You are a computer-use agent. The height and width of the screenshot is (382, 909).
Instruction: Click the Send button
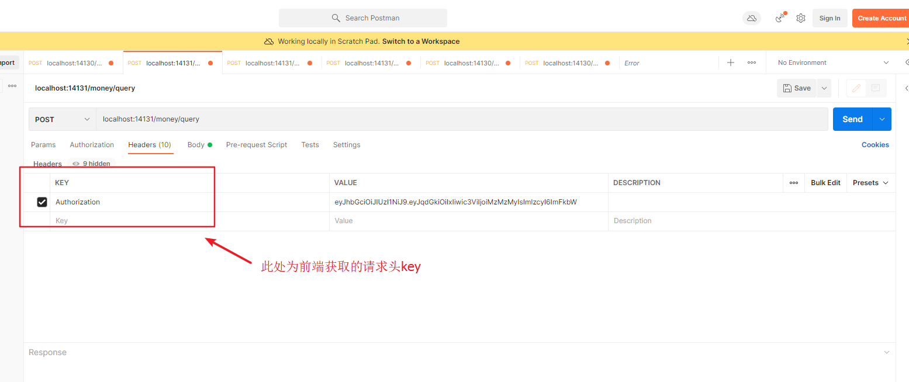[852, 119]
